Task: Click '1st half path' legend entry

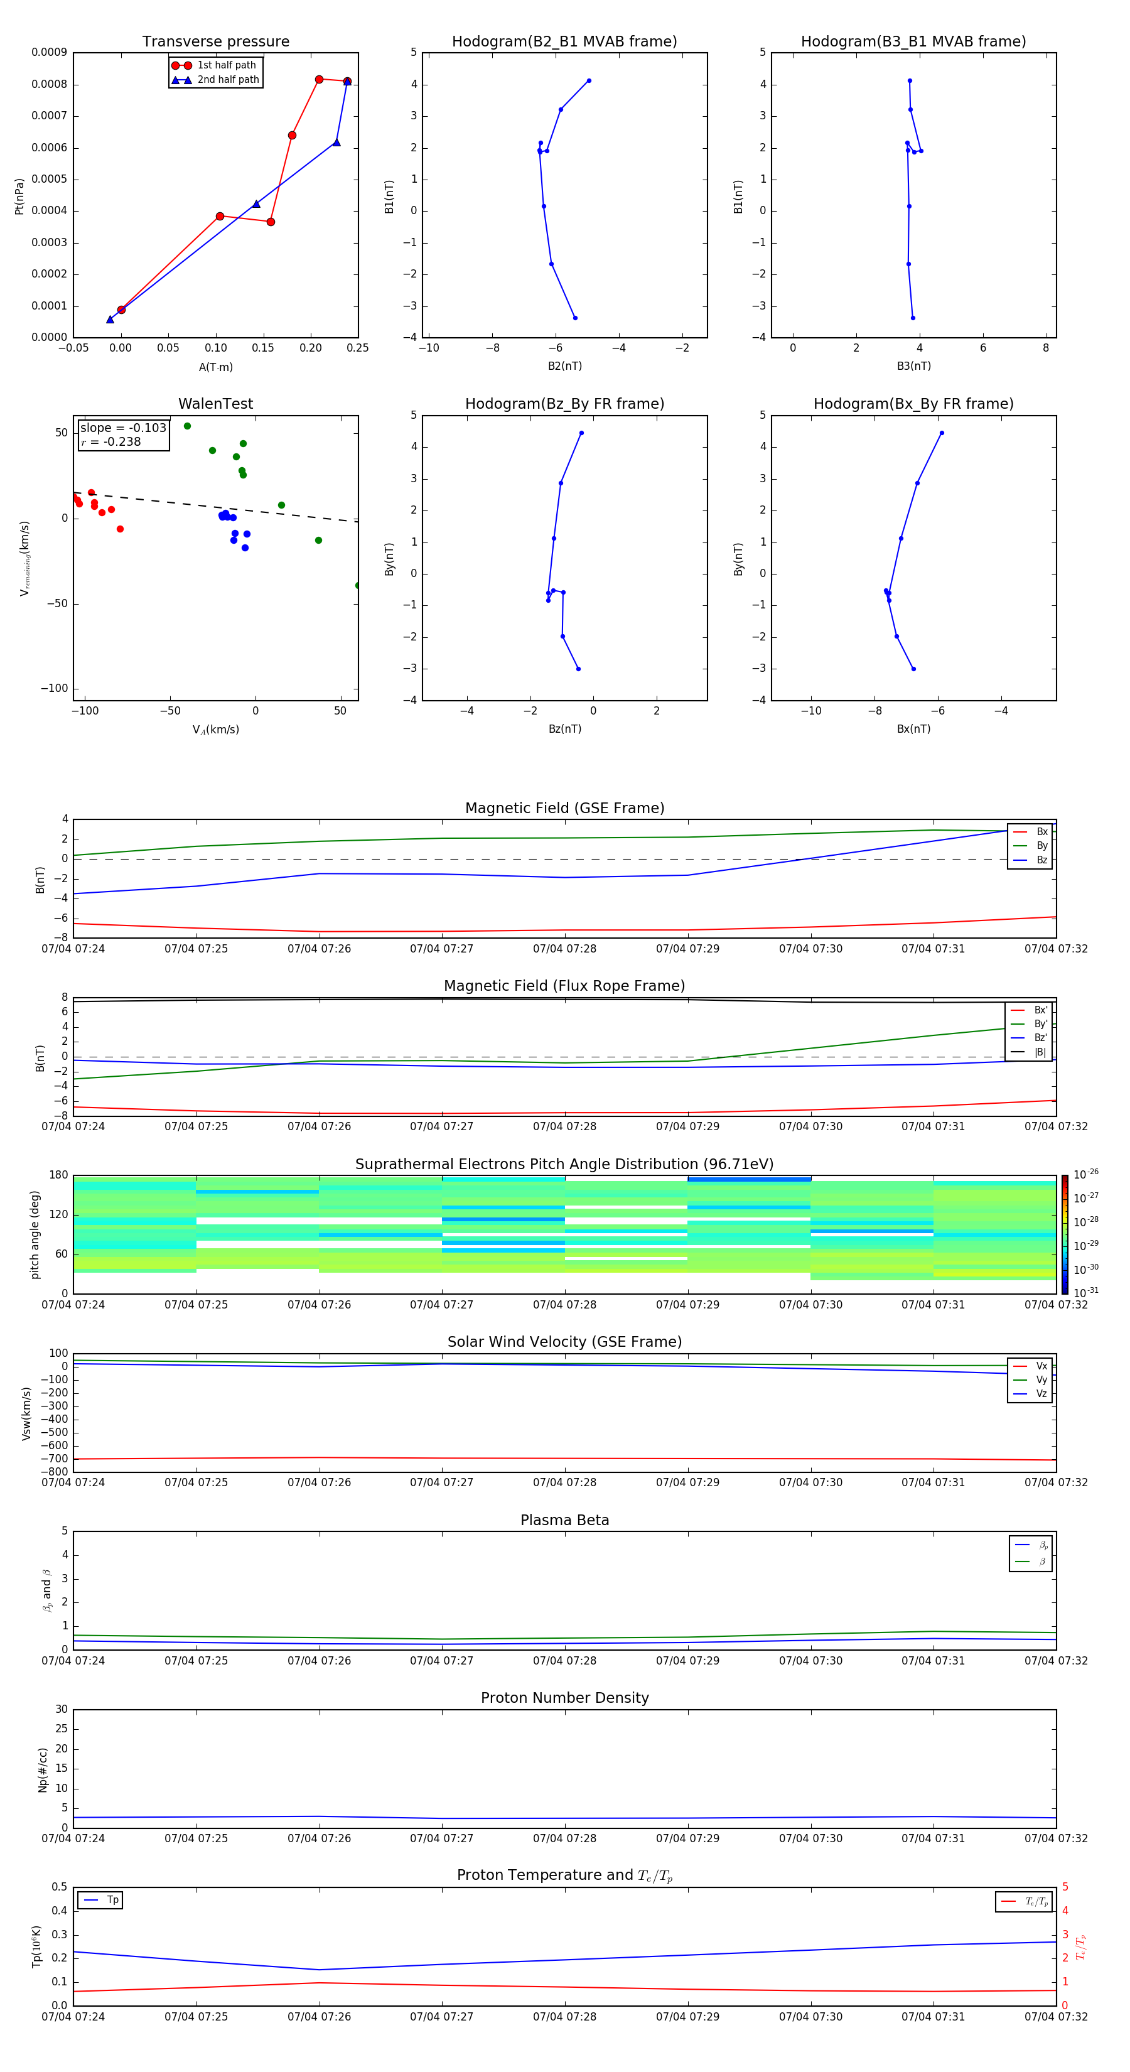Action: point(215,65)
